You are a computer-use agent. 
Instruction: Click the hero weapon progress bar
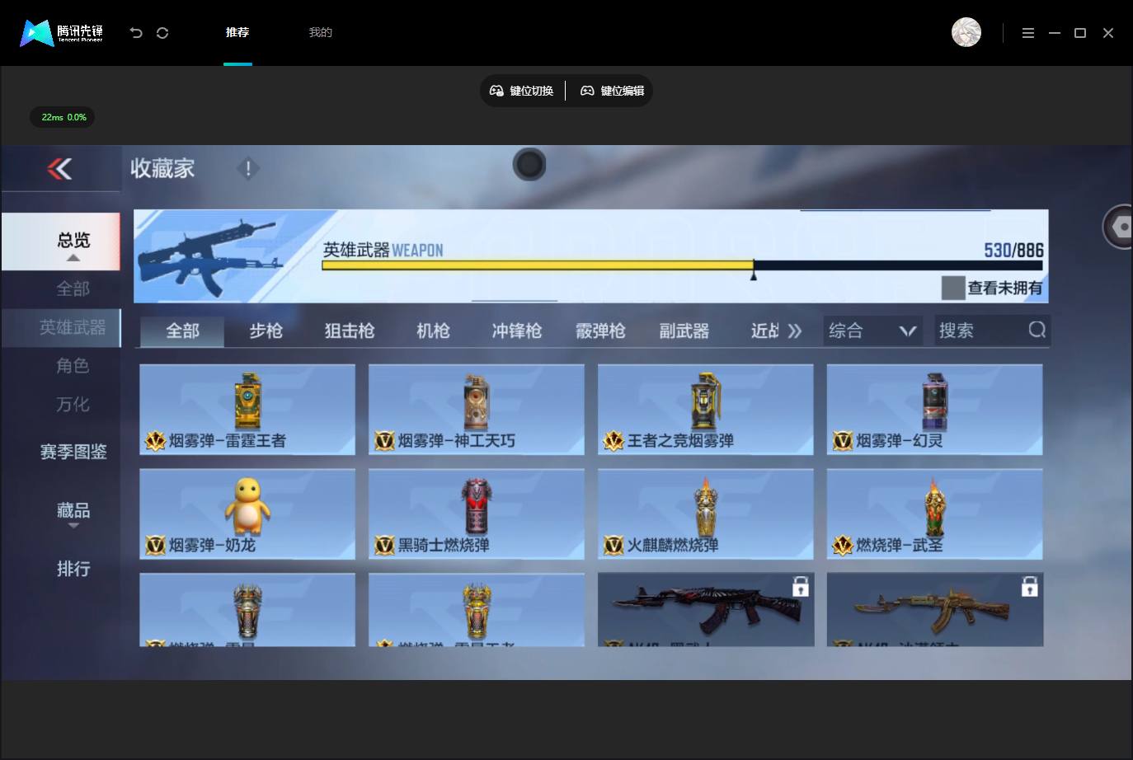coord(682,265)
